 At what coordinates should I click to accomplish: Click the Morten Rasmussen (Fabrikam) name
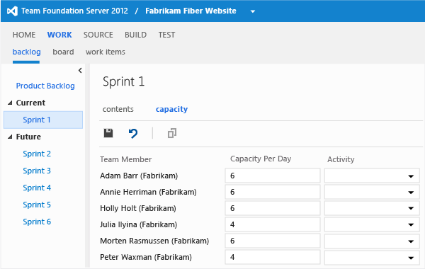(x=154, y=241)
